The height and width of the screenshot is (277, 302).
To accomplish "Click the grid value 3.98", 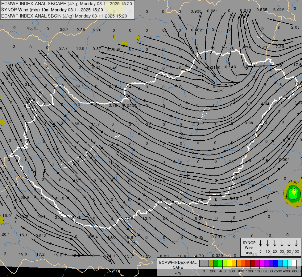I will [x=249, y=123].
